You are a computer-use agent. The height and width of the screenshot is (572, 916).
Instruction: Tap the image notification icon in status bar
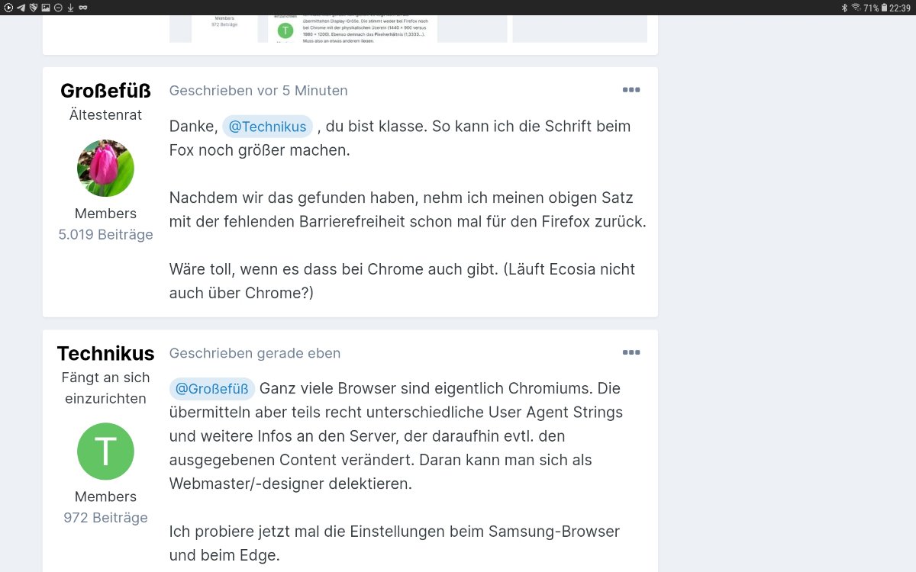[46, 8]
